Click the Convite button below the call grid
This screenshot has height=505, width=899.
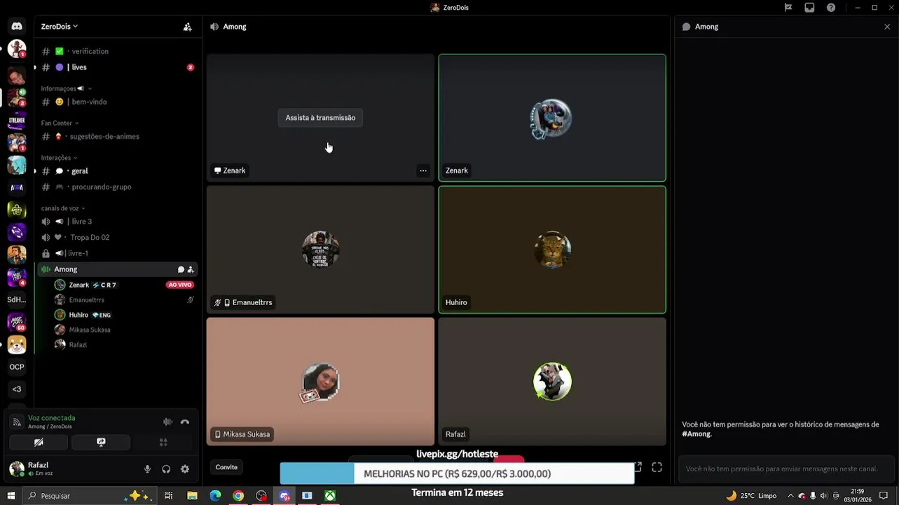[226, 467]
